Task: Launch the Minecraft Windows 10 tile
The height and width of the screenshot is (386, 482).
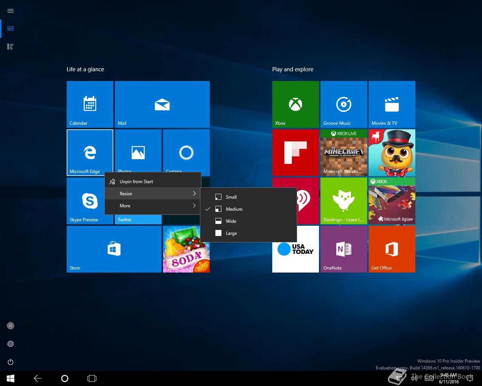Action: 344,153
